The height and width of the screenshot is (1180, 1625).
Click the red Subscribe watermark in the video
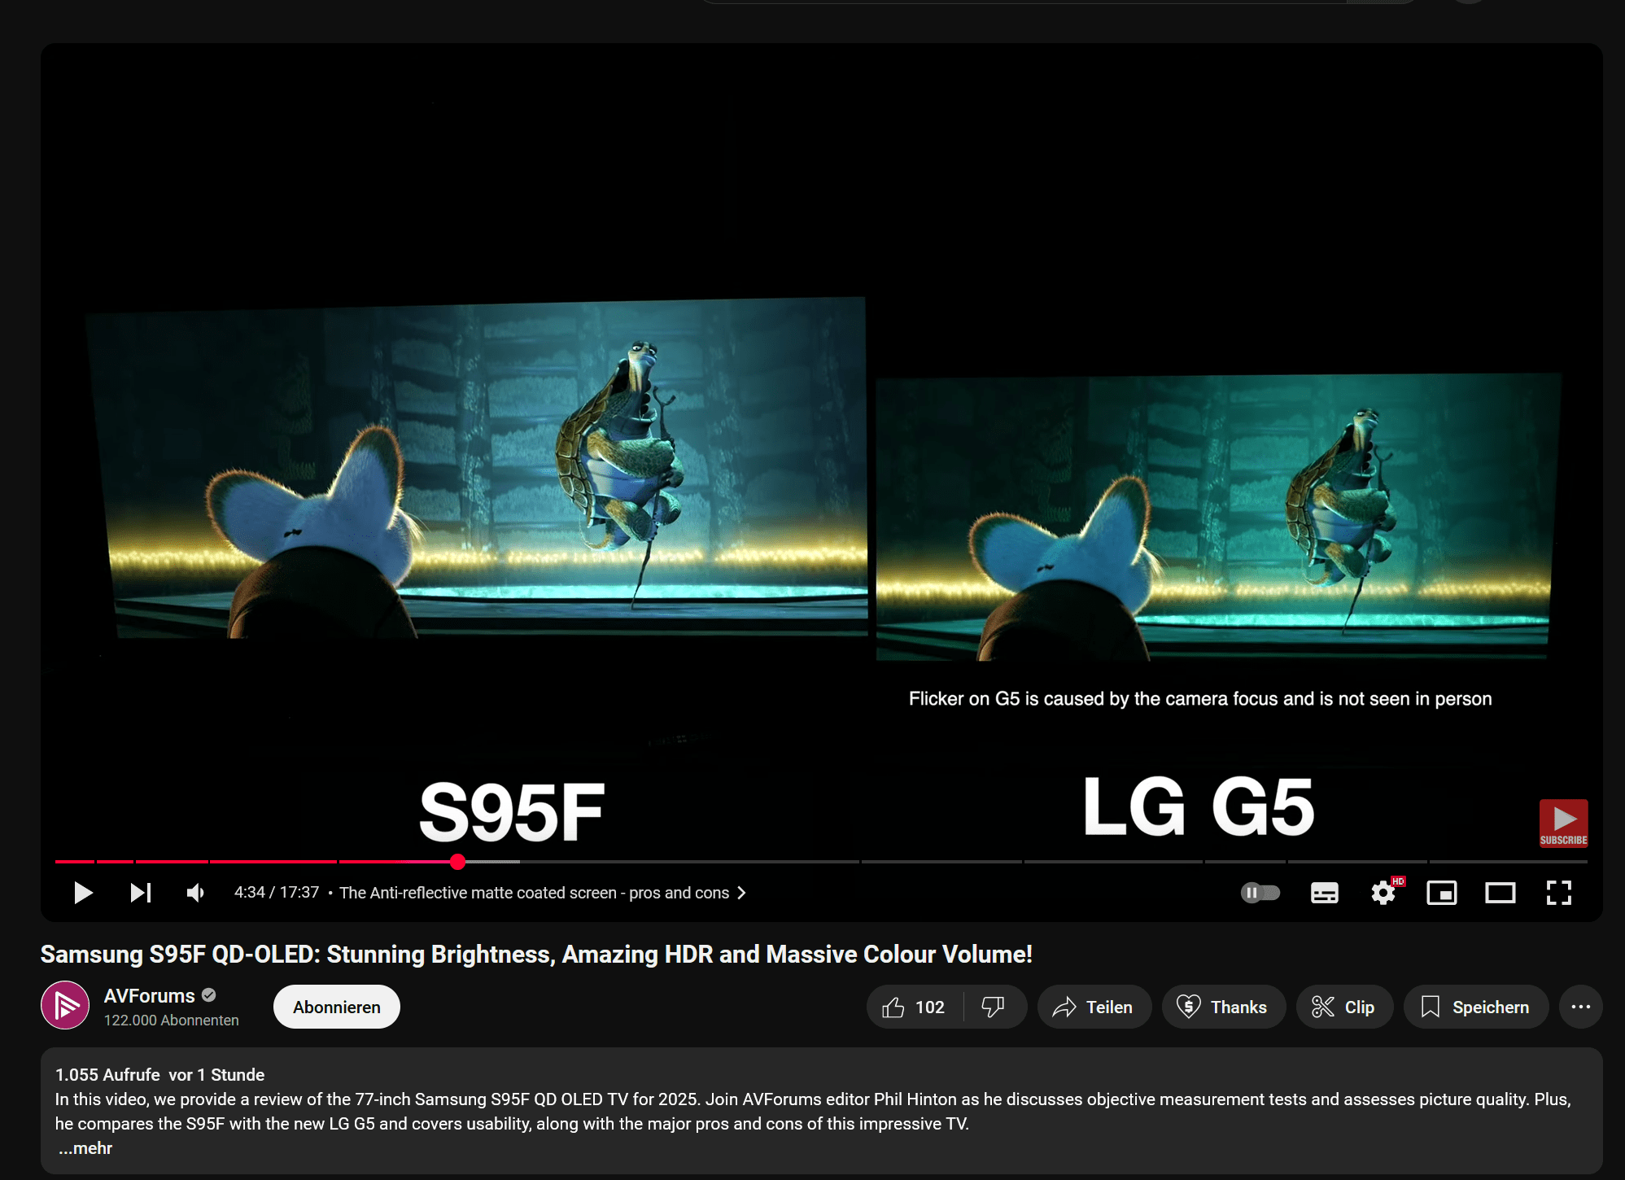click(x=1564, y=823)
